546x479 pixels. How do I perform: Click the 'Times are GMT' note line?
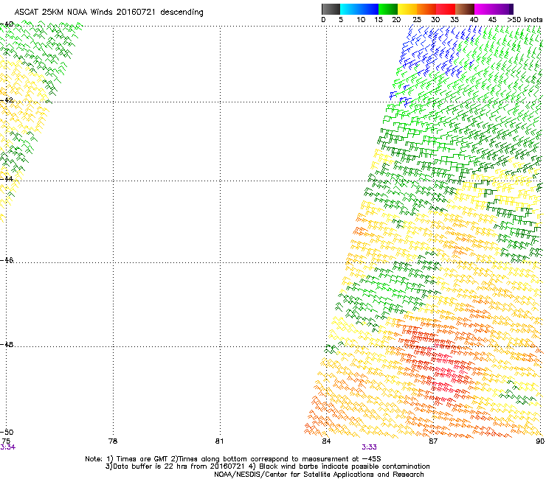232,459
